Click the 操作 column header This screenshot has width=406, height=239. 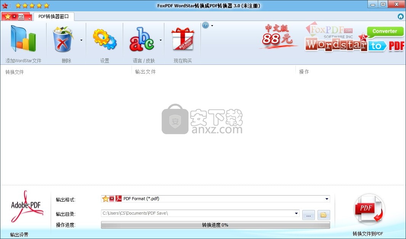click(x=304, y=72)
